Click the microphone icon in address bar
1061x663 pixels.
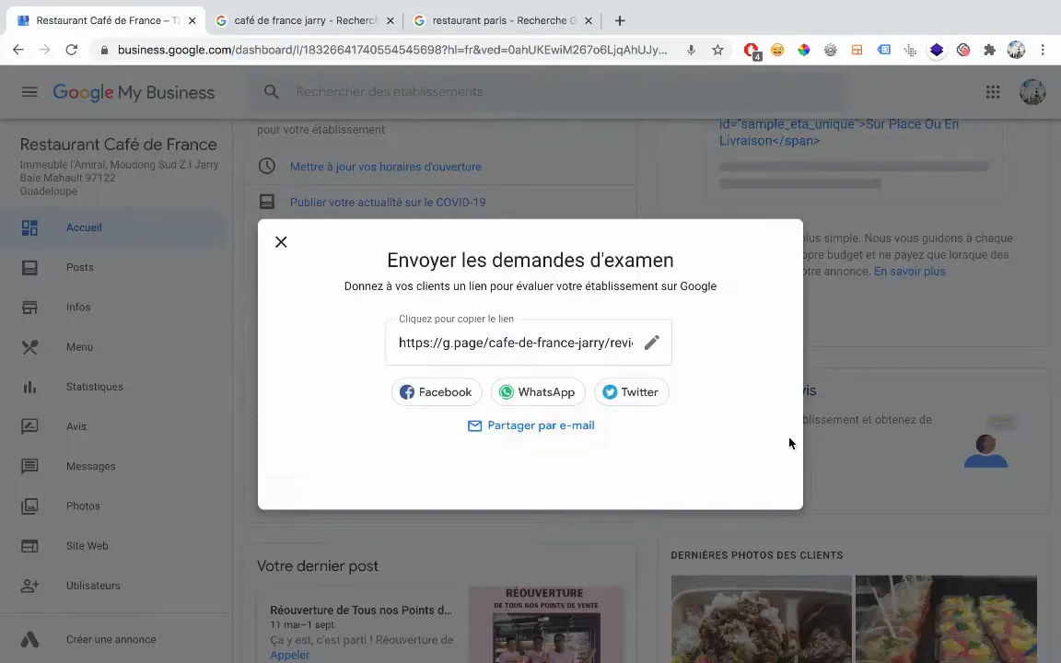691,50
